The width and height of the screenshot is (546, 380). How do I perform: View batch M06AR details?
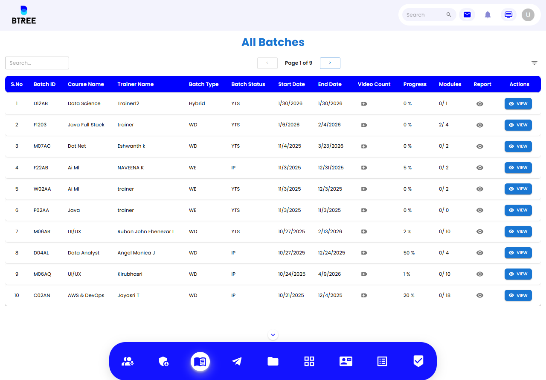(x=518, y=231)
